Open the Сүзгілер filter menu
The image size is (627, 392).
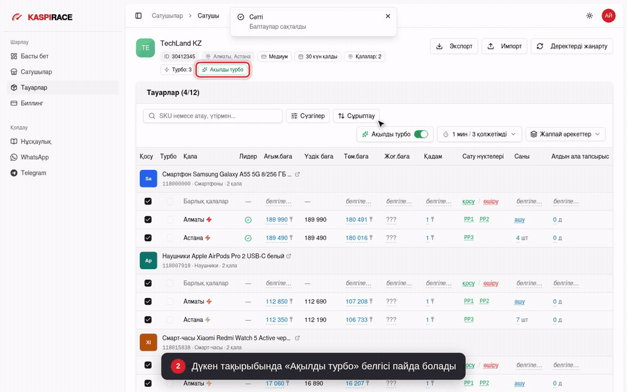point(308,116)
